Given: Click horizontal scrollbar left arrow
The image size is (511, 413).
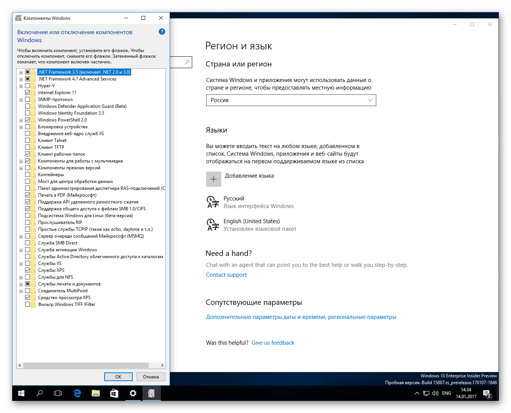Looking at the screenshot, I should click(20, 366).
